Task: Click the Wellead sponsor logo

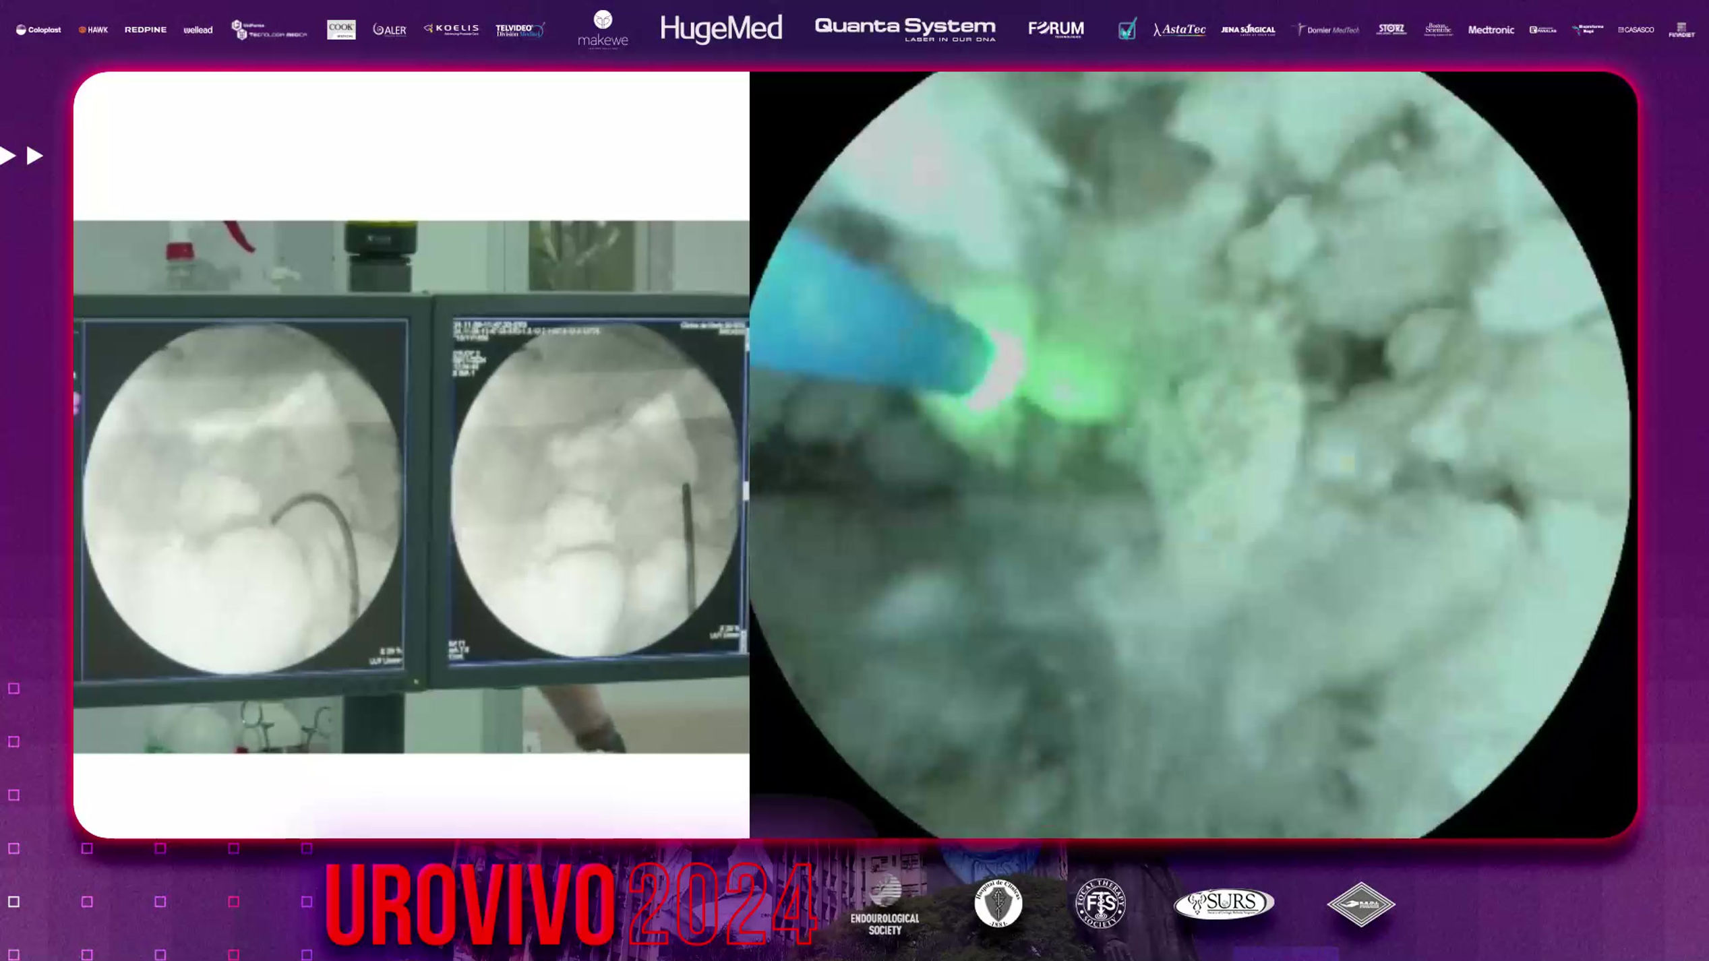Action: click(198, 30)
